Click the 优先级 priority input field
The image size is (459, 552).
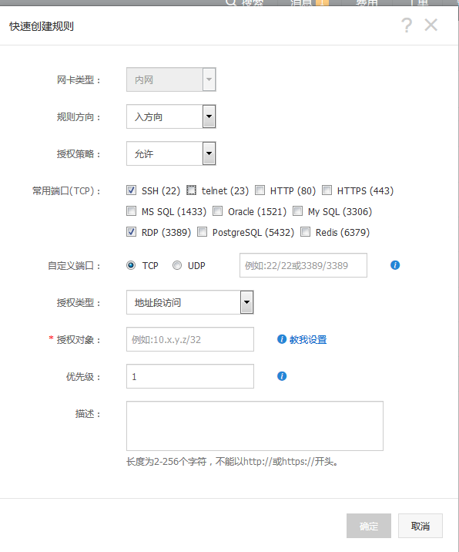190,376
